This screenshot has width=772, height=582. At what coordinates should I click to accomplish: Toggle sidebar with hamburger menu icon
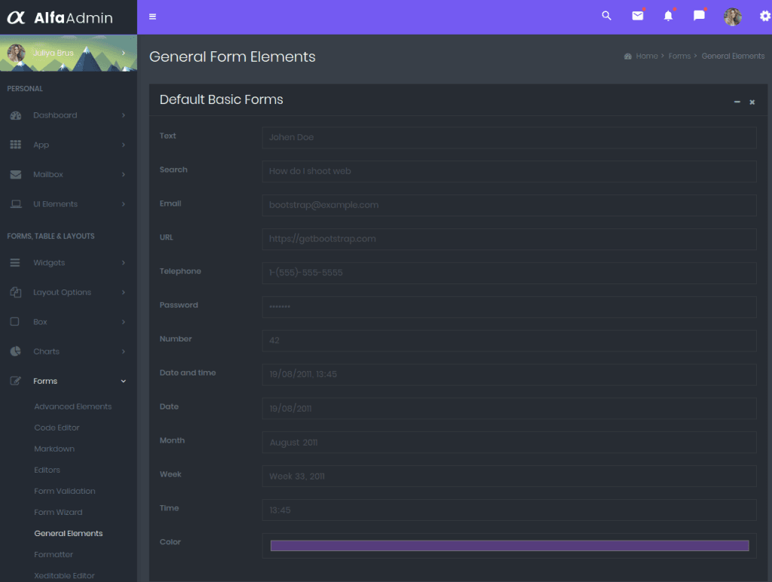tap(153, 17)
